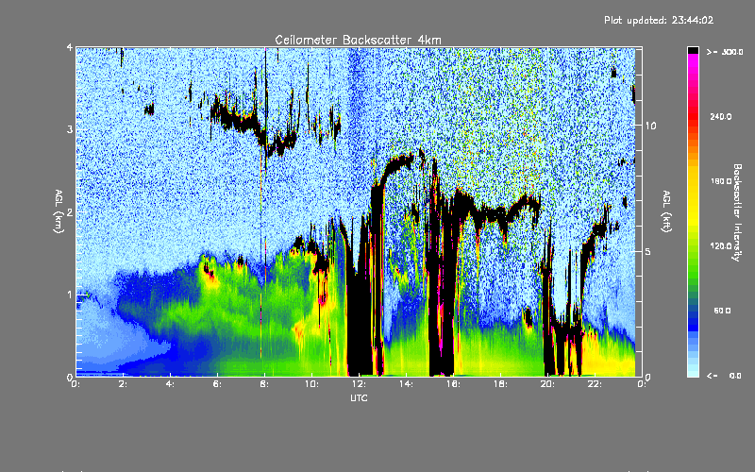Click the '240.0' colorbar tick label
This screenshot has height=472, width=755.
721,116
